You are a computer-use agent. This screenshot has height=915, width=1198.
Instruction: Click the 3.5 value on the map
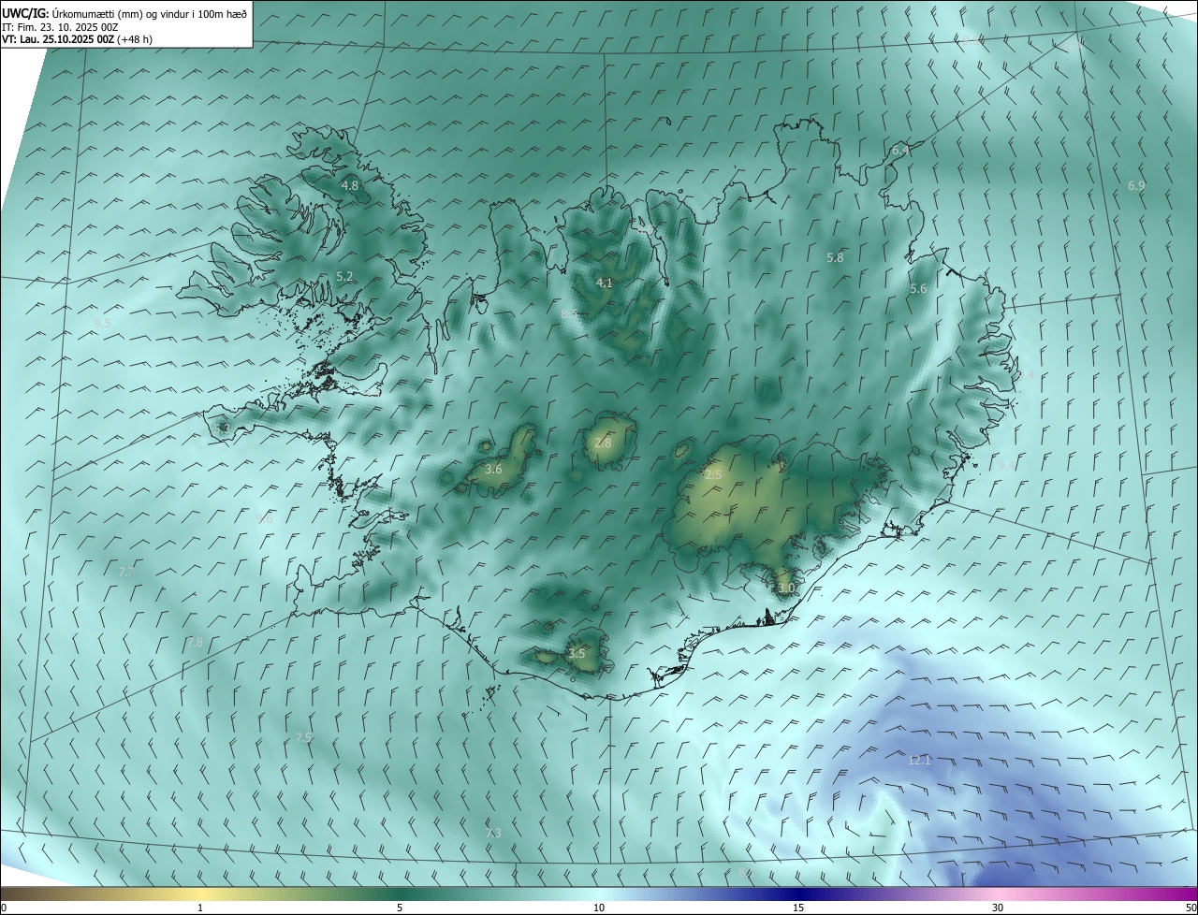577,654
